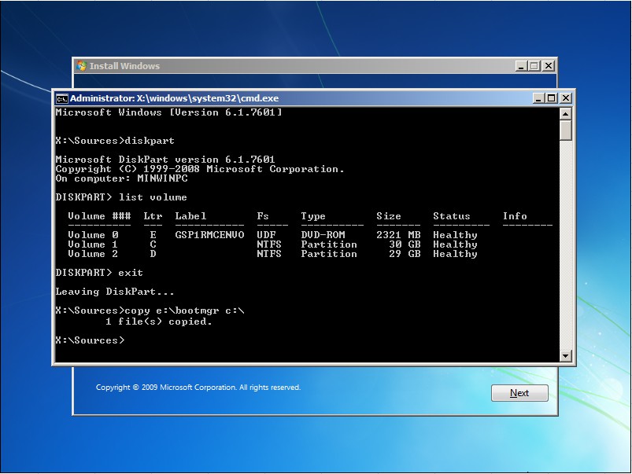Image resolution: width=632 pixels, height=474 pixels.
Task: Click the UDF file system entry
Action: 267,235
